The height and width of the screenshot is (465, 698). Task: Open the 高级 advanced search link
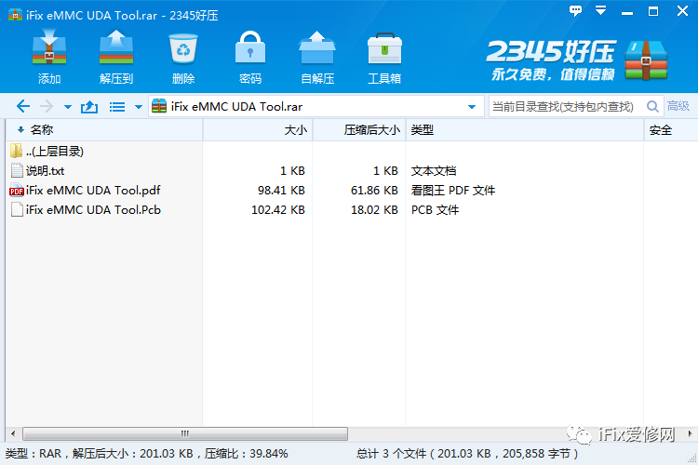[678, 106]
